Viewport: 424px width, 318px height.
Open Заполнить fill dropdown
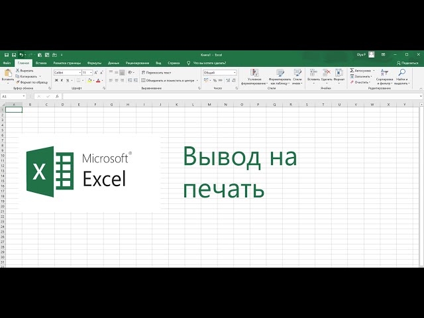pos(371,77)
